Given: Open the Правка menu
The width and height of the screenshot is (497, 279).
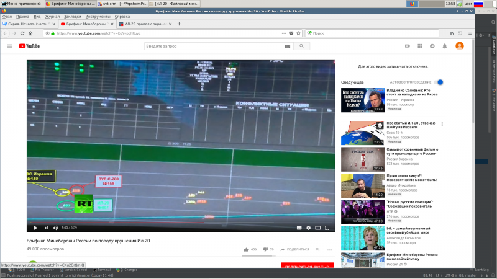Looking at the screenshot, I should click(x=22, y=17).
